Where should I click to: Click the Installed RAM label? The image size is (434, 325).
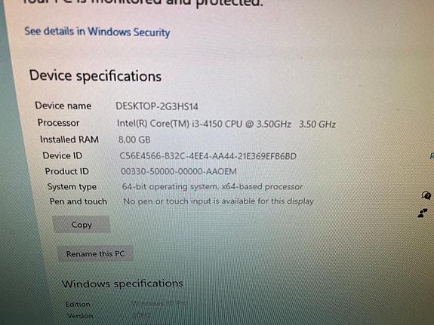(69, 140)
